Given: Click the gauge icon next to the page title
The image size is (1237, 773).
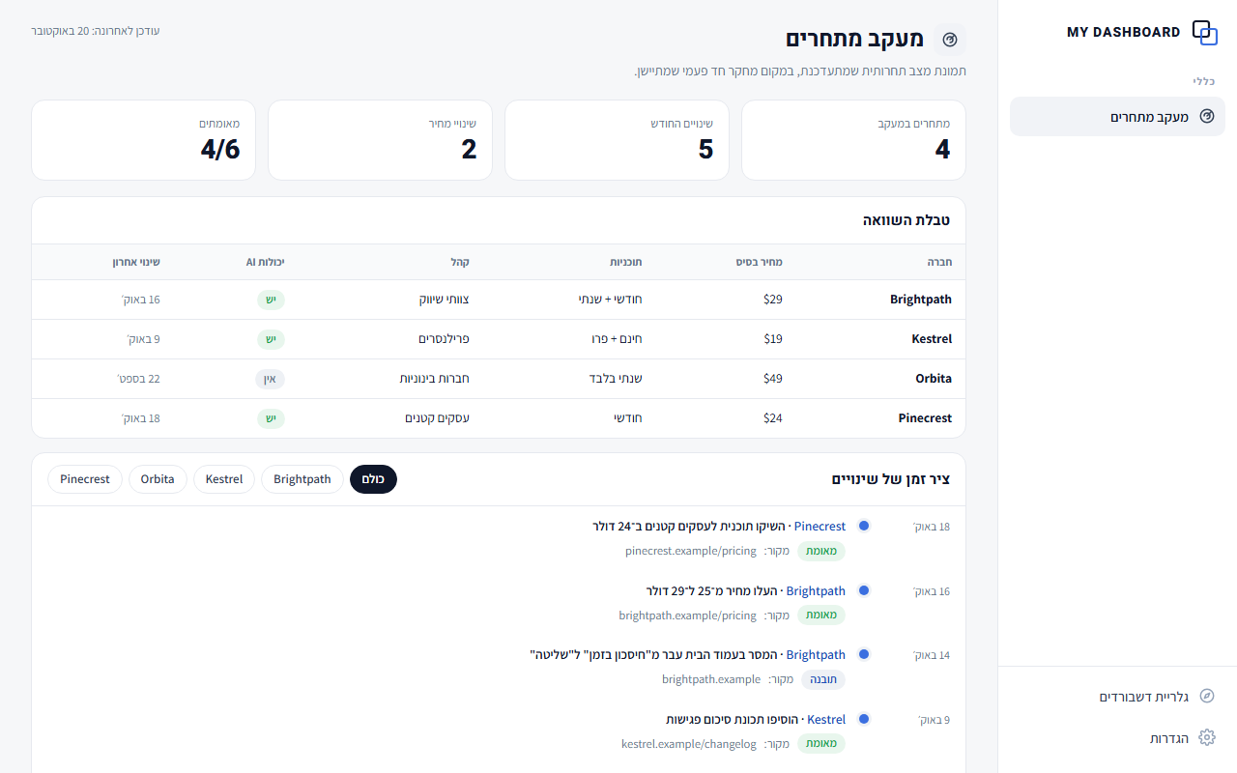Looking at the screenshot, I should click(x=950, y=40).
